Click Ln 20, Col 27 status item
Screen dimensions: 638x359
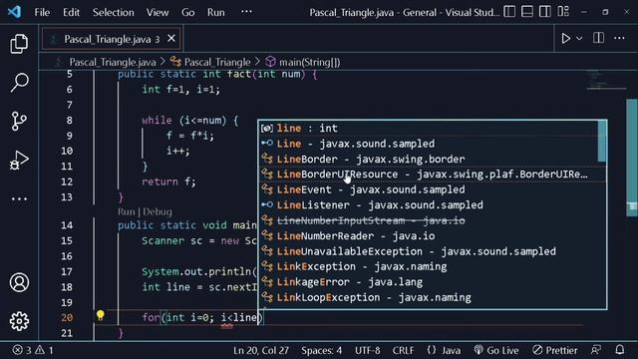point(261,350)
